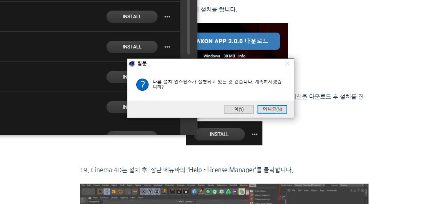
Task: Click INSTALL in the blog image below dialog
Action: coord(219,134)
